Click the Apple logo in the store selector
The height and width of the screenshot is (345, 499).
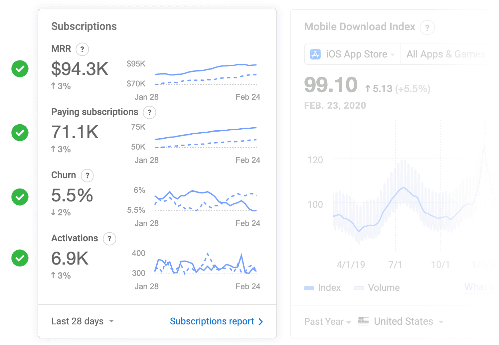click(315, 54)
